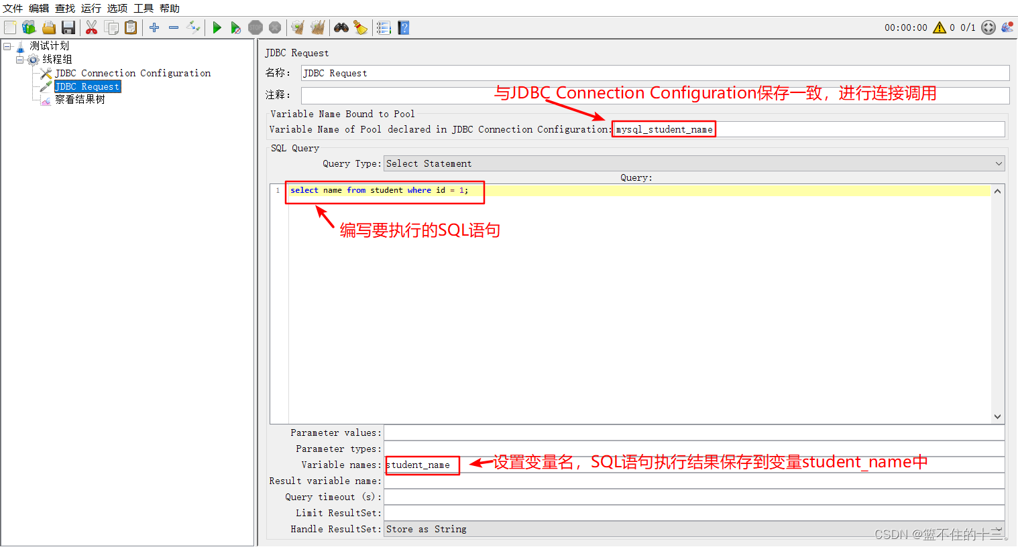The height and width of the screenshot is (547, 1018).
Task: Shut down the test threads
Action: [x=275, y=27]
